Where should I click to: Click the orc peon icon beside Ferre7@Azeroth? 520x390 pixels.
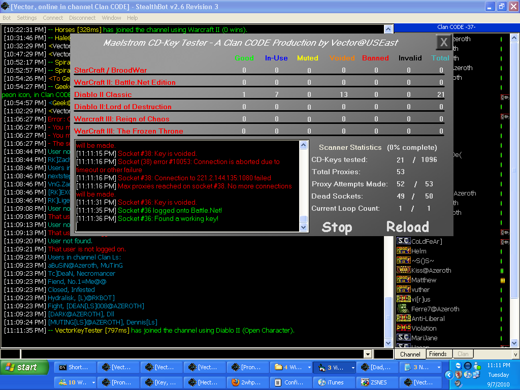[404, 309]
